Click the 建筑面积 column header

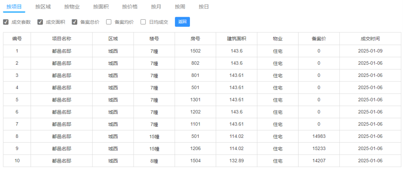click(237, 39)
